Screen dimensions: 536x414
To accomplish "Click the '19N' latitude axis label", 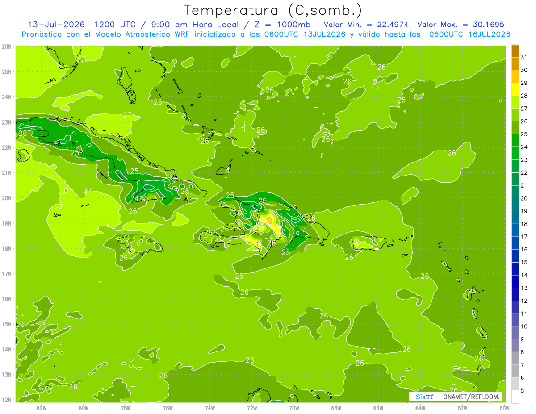I will tap(7, 223).
